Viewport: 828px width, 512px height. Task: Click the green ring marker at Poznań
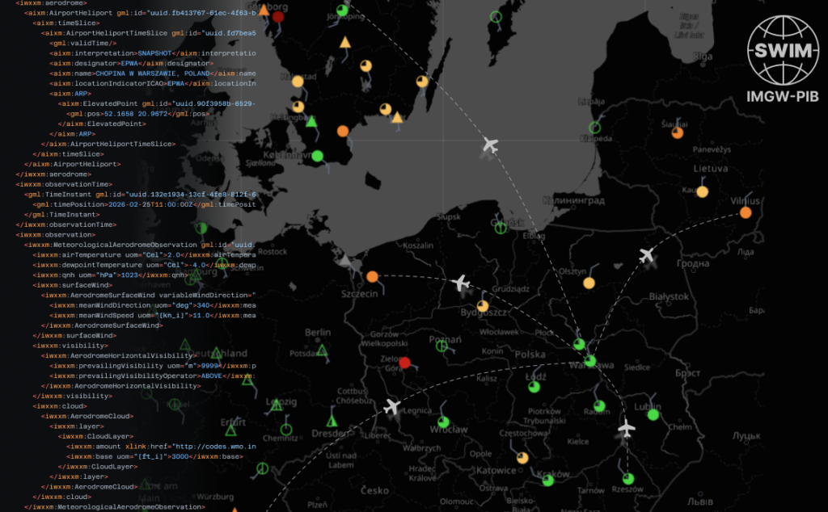point(441,346)
